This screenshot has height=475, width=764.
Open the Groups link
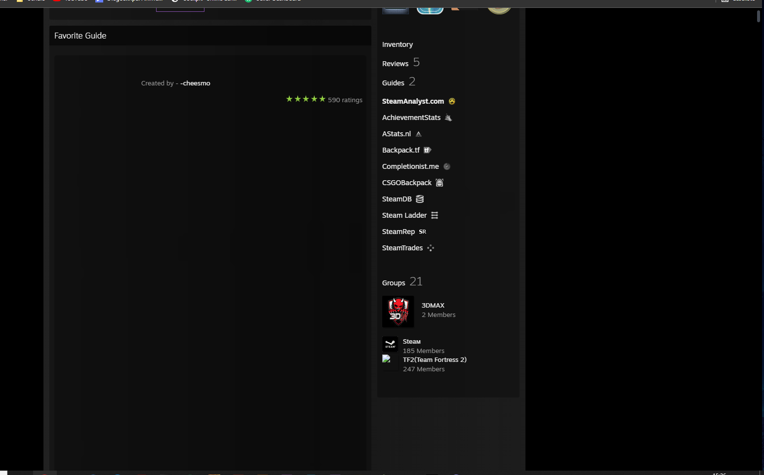(394, 283)
